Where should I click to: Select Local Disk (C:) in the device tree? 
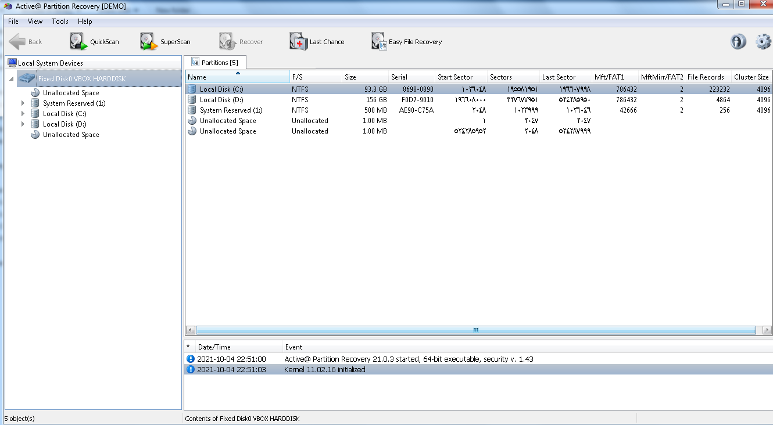pyautogui.click(x=65, y=114)
